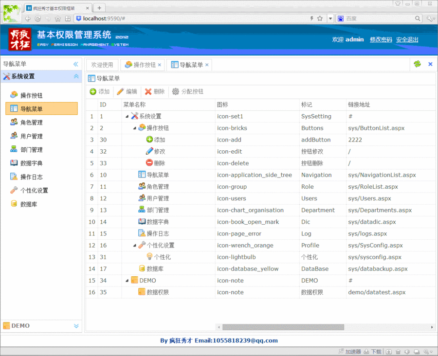Click the 安全退出 link
This screenshot has width=438, height=356.
coord(407,40)
